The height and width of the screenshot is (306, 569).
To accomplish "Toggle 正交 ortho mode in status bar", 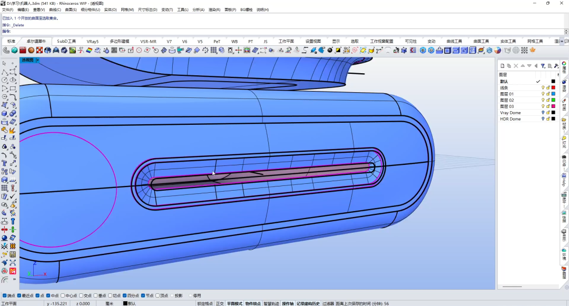I will [x=220, y=303].
